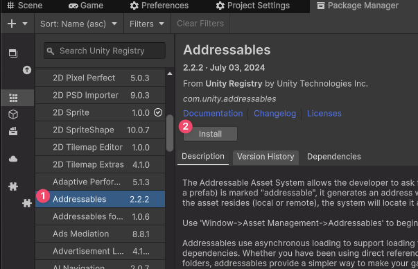Open the Changelog link
Image resolution: width=418 pixels, height=269 pixels.
[x=275, y=114]
